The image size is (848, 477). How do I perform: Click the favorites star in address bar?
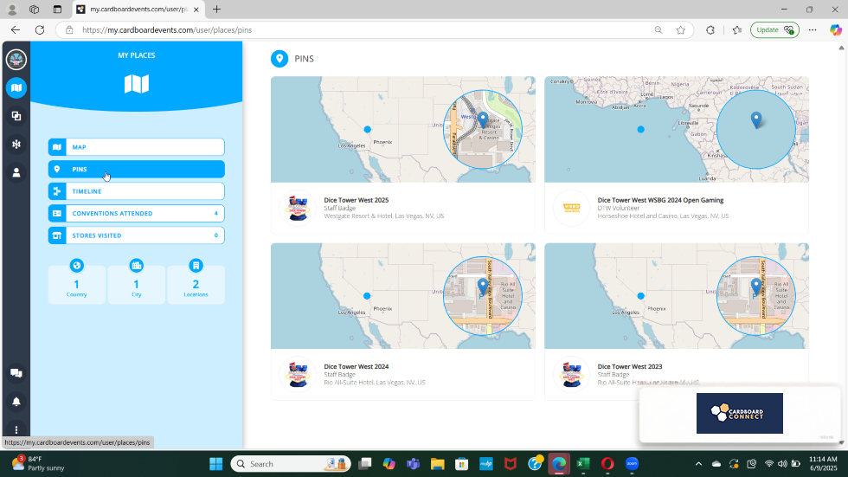(681, 29)
